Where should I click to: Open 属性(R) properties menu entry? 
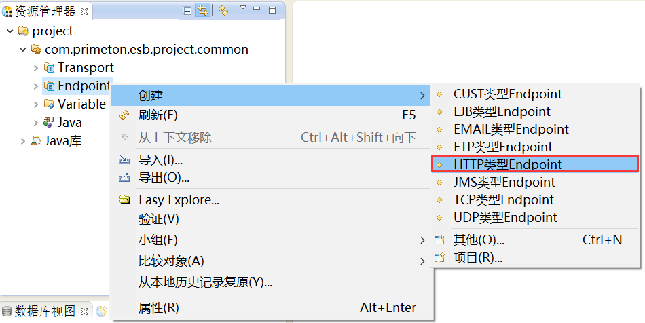pos(158,308)
